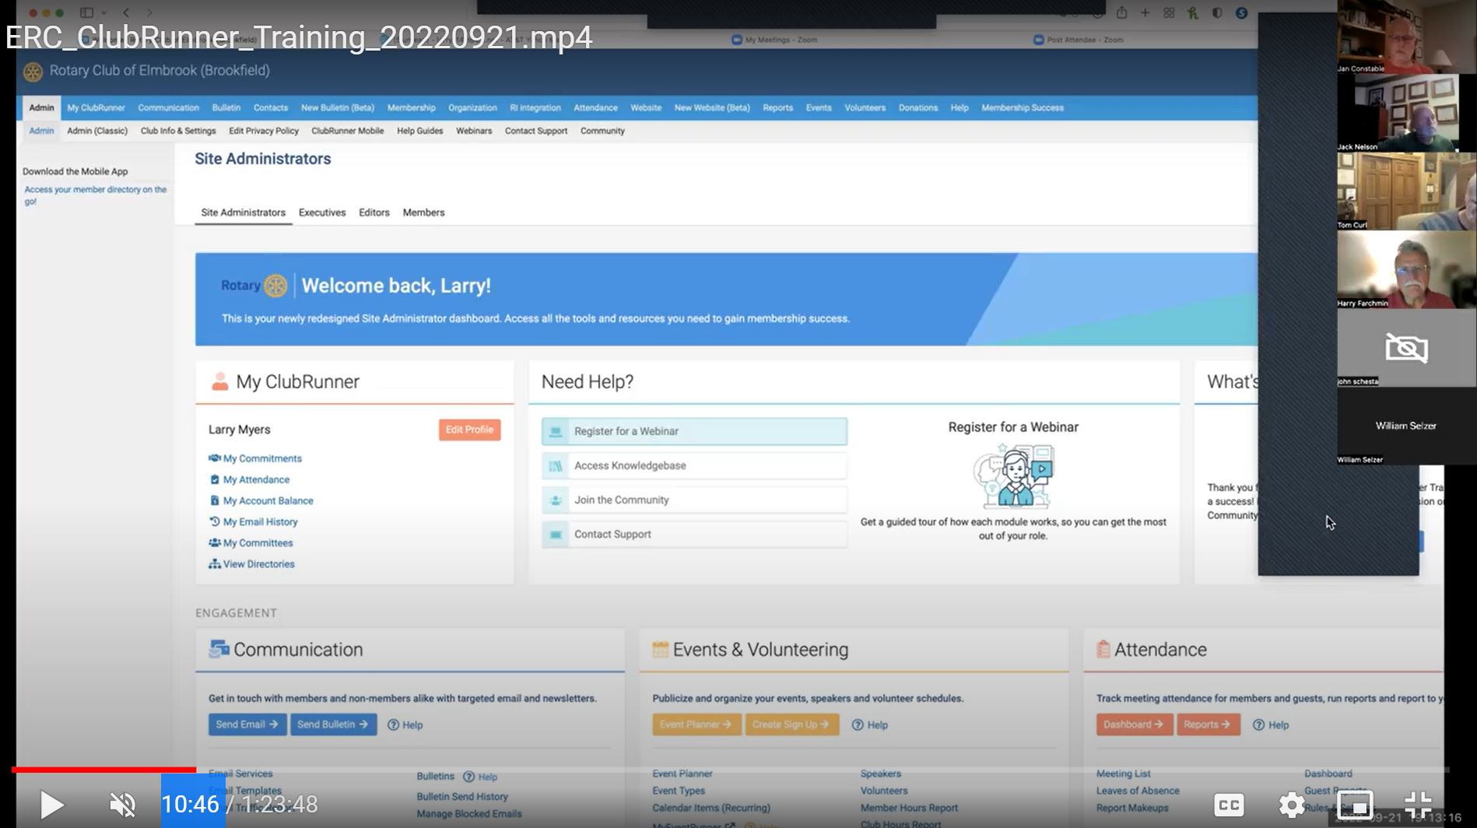This screenshot has height=828, width=1477.
Task: Toggle closed captions on the video
Action: 1229,805
